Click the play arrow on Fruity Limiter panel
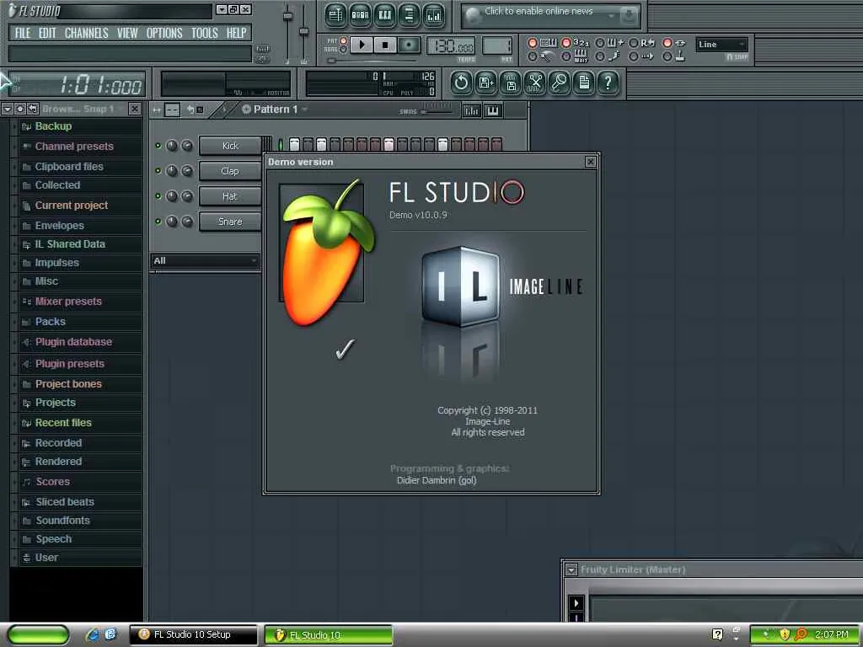Viewport: 863px width, 647px height. coord(576,603)
